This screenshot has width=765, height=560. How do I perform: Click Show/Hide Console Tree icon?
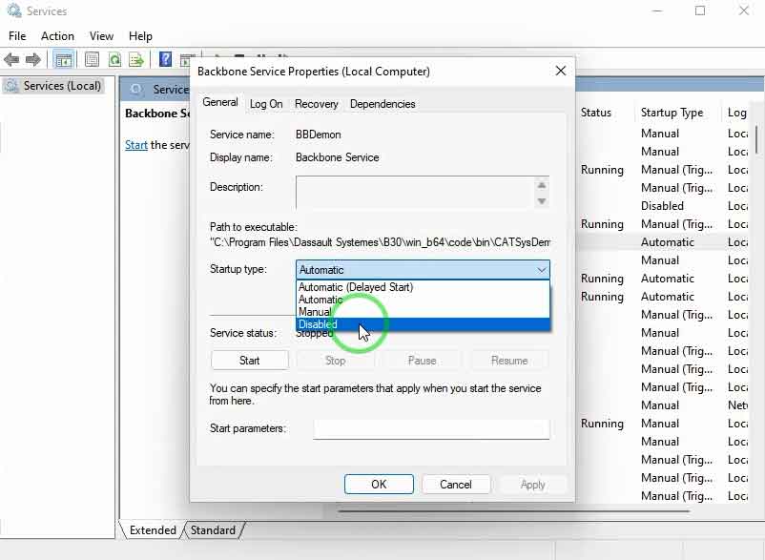[x=63, y=60]
